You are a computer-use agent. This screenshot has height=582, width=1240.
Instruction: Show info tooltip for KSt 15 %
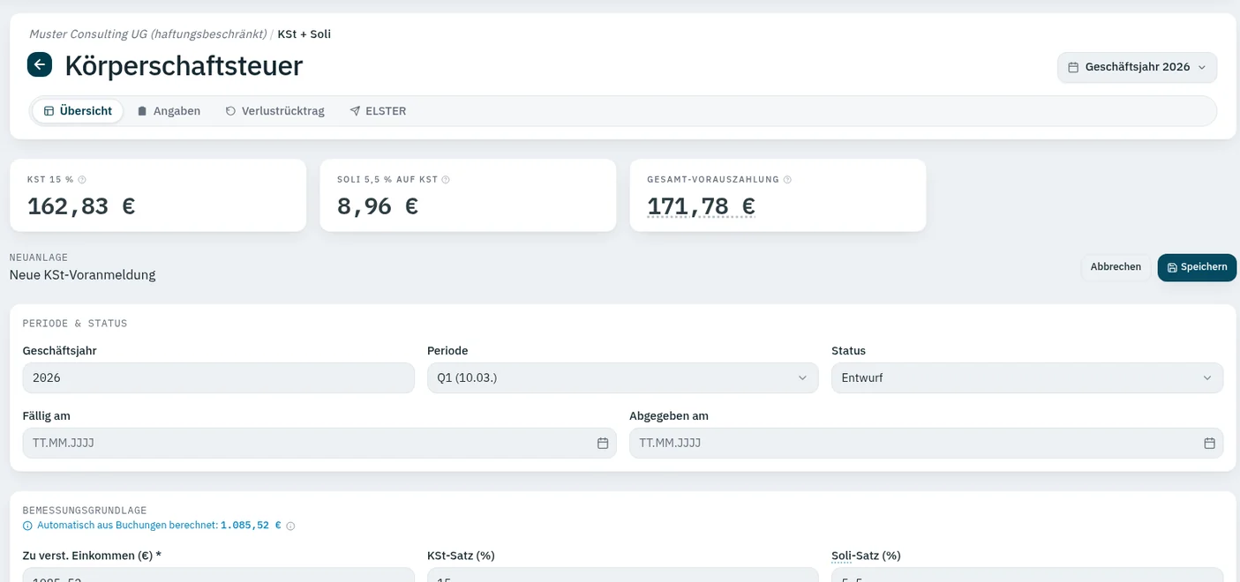82,180
